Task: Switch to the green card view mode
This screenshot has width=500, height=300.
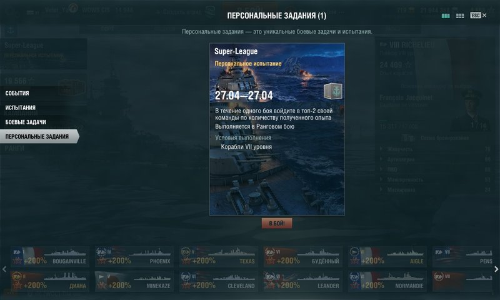Action: (446, 16)
